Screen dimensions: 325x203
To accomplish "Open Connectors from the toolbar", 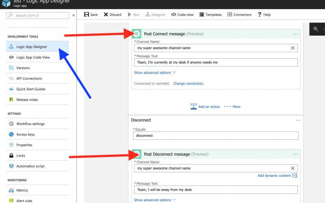I will 230,14.
